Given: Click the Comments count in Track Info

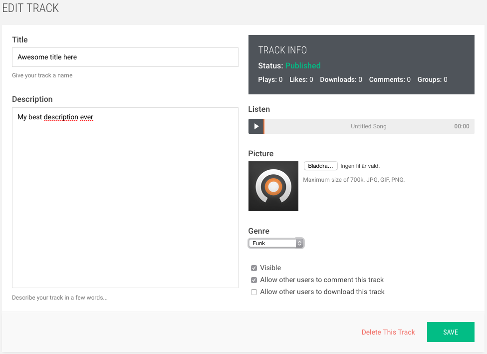Looking at the screenshot, I should coord(390,79).
